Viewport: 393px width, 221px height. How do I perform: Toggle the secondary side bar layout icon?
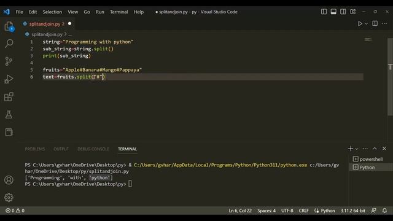[343, 12]
